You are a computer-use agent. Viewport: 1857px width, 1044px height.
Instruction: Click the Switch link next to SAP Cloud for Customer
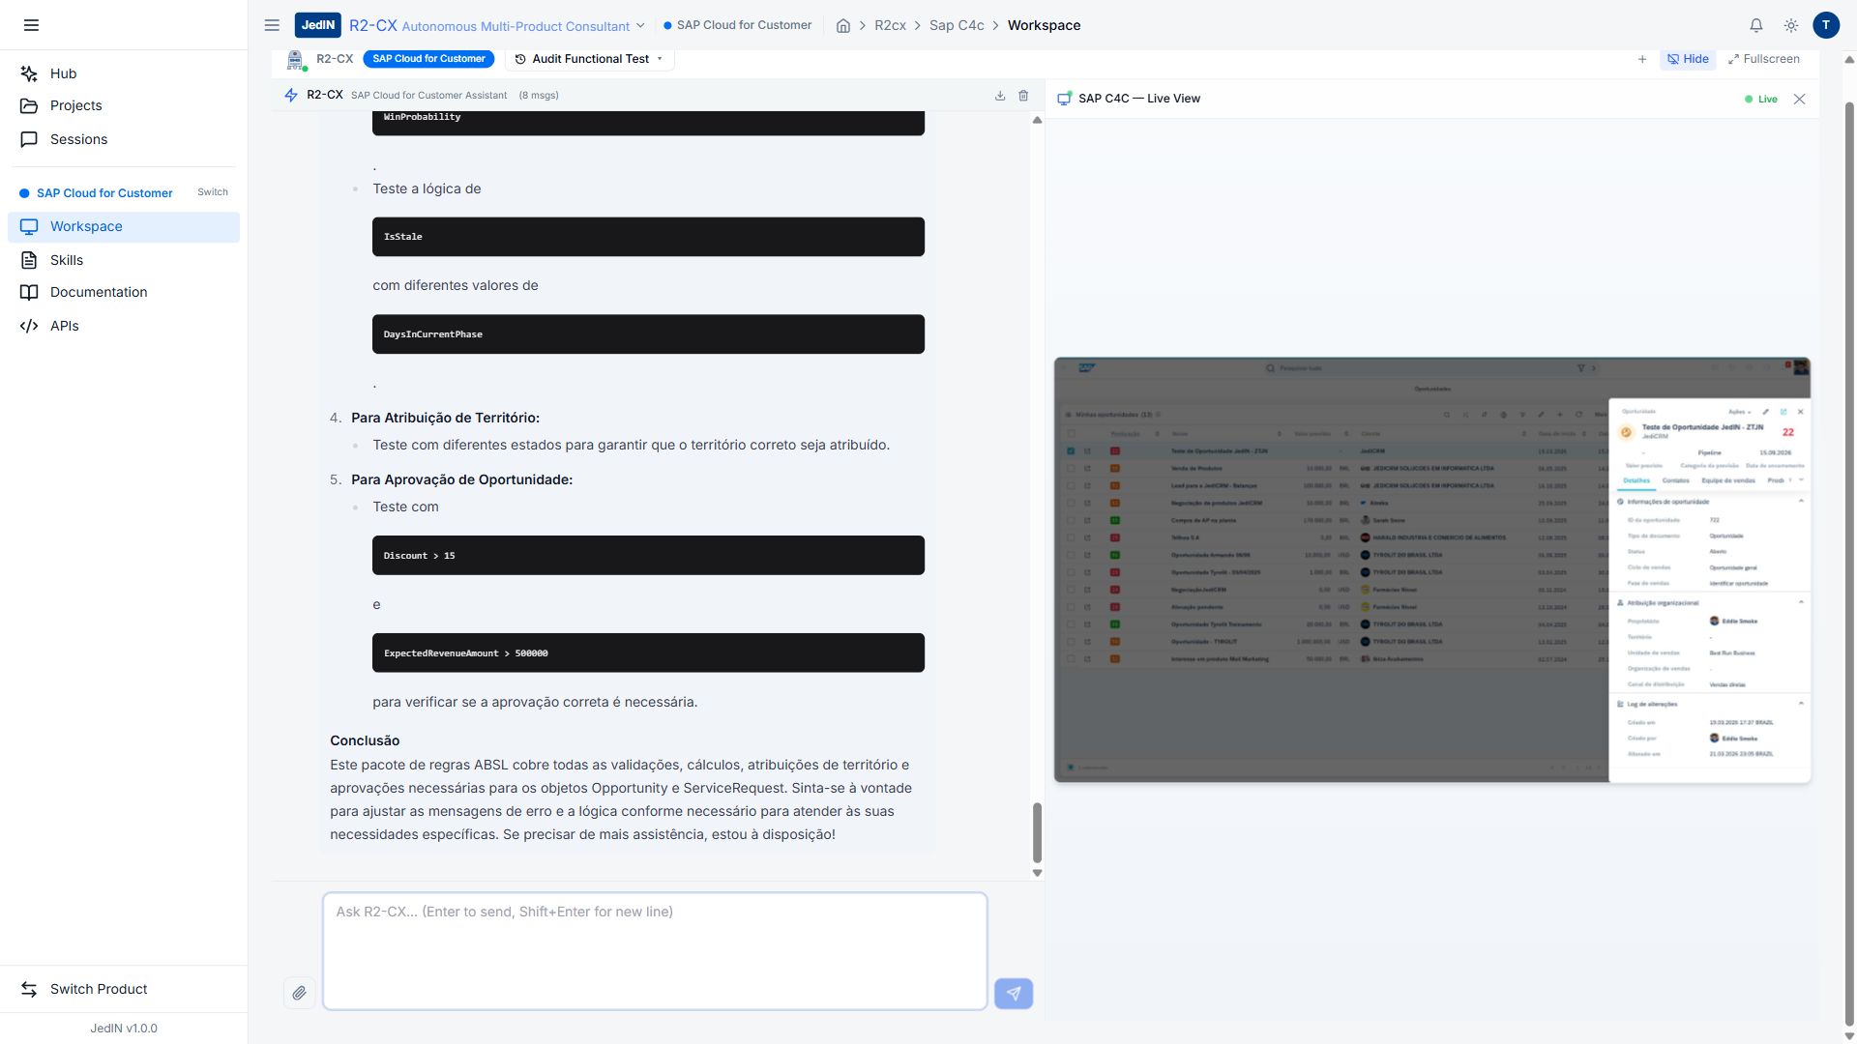[x=213, y=192]
